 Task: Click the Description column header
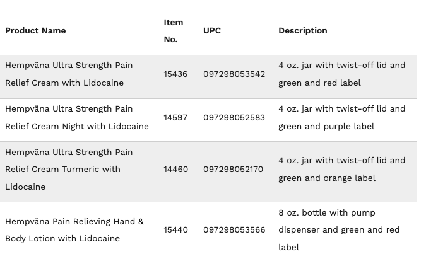click(303, 31)
